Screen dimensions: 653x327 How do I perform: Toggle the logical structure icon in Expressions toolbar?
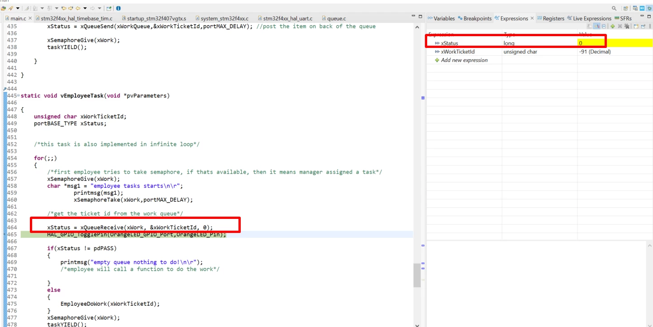pyautogui.click(x=596, y=26)
